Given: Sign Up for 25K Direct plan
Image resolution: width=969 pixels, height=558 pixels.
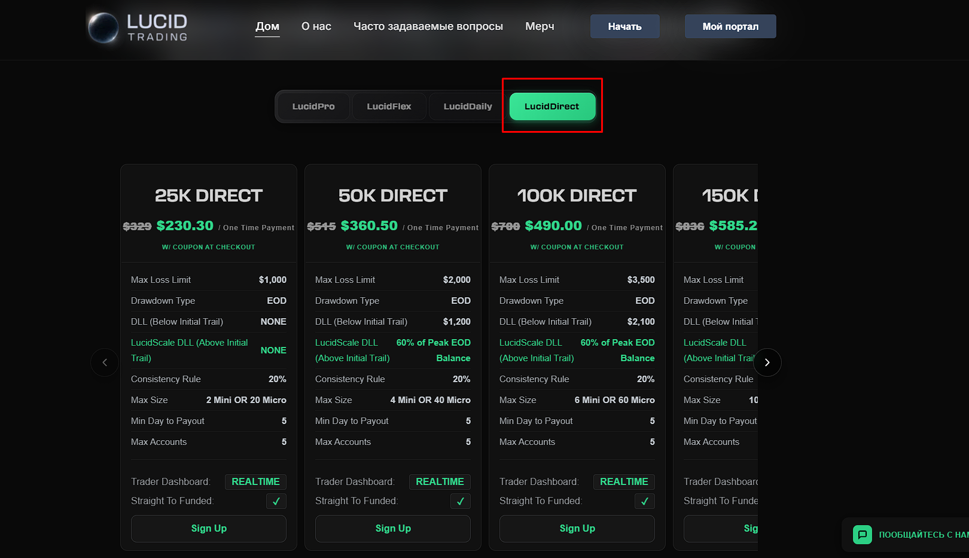Looking at the screenshot, I should tap(209, 529).
